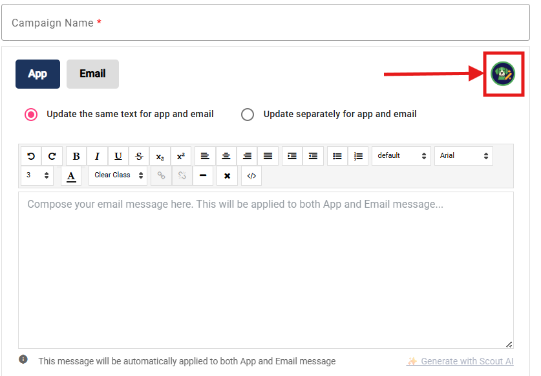The width and height of the screenshot is (541, 376).
Task: Open the 'default' format dropdown
Action: [401, 156]
